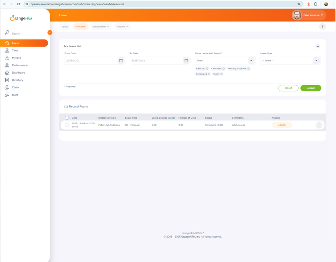Click the Cancel leave button
The image size is (336, 262).
[x=282, y=125]
